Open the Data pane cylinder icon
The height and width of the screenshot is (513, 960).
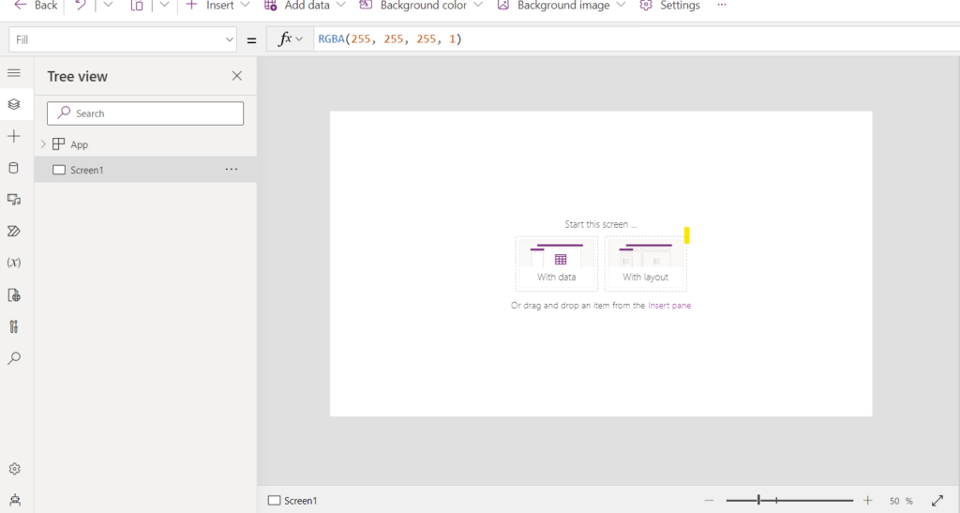click(14, 168)
